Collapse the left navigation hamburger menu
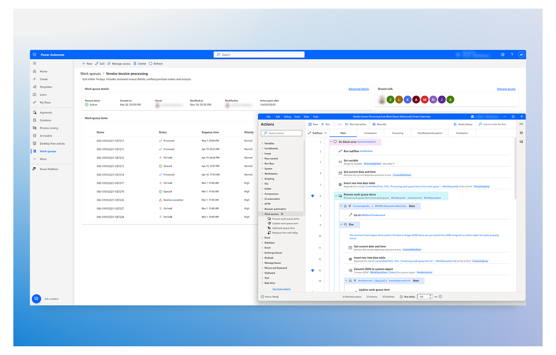 click(34, 63)
